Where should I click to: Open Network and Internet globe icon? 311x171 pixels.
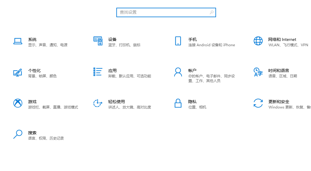click(x=258, y=41)
